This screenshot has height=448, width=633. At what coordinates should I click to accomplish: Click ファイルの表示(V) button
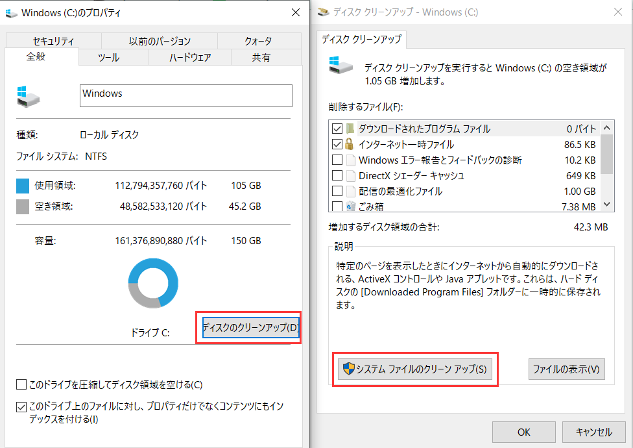(x=566, y=369)
